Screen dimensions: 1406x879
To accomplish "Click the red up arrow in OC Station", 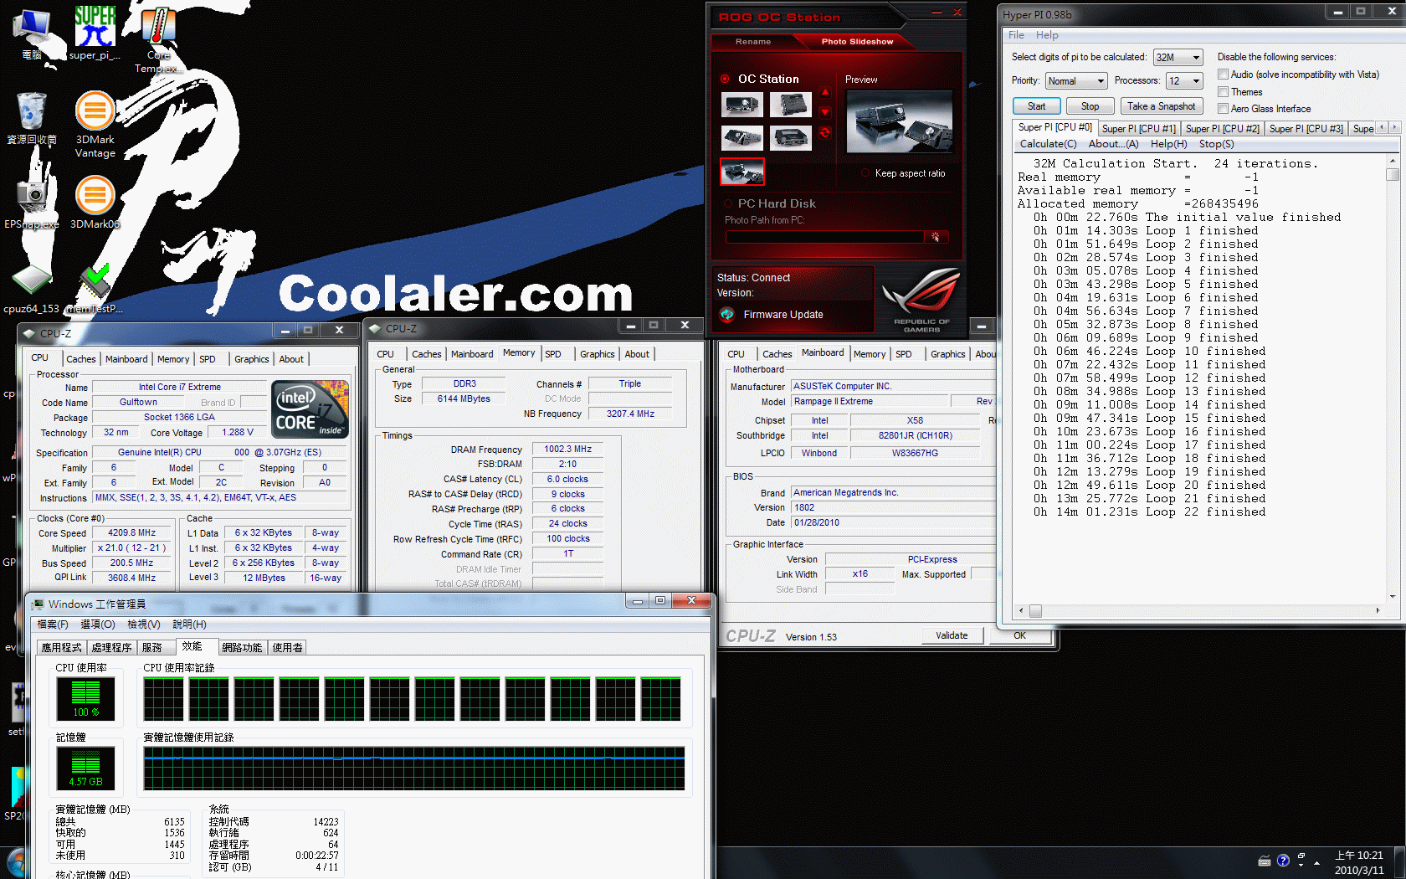I will (x=825, y=92).
